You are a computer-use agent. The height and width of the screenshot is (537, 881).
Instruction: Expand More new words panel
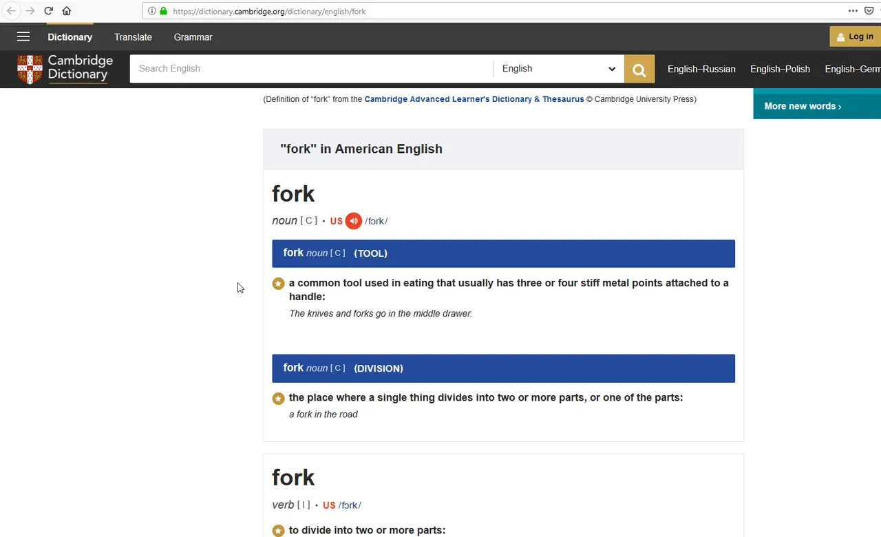[x=803, y=106]
